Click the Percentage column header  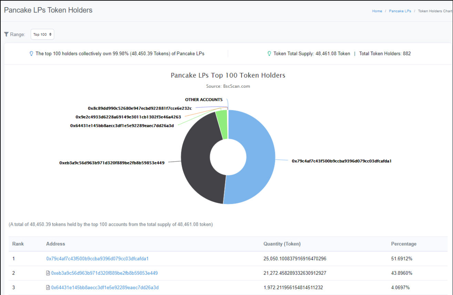[x=404, y=244]
